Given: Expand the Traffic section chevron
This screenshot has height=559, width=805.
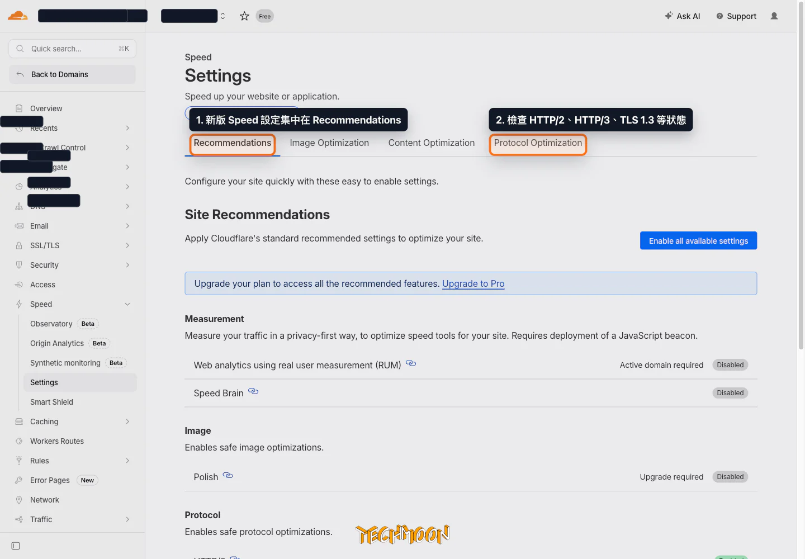Looking at the screenshot, I should (x=127, y=519).
